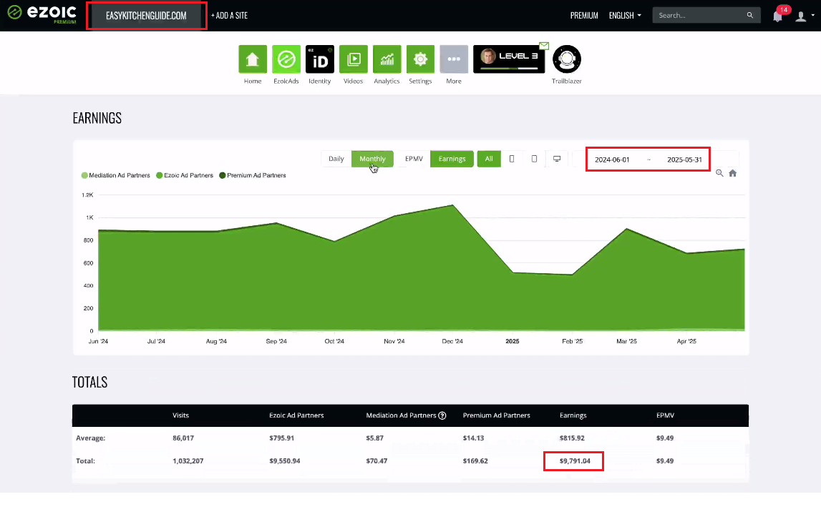Open the notifications bell
This screenshot has height=517, width=821.
pos(777,16)
